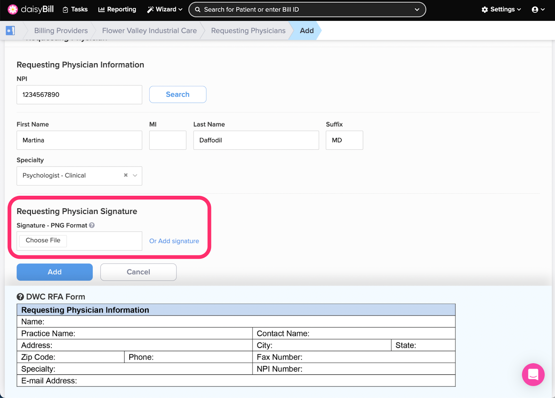
Task: Open the Tasks page
Action: 75,9
